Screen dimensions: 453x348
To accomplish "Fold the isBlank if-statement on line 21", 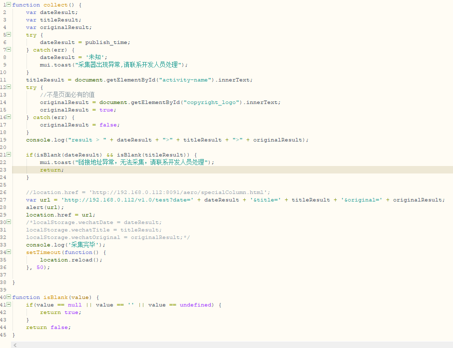I will [8, 154].
